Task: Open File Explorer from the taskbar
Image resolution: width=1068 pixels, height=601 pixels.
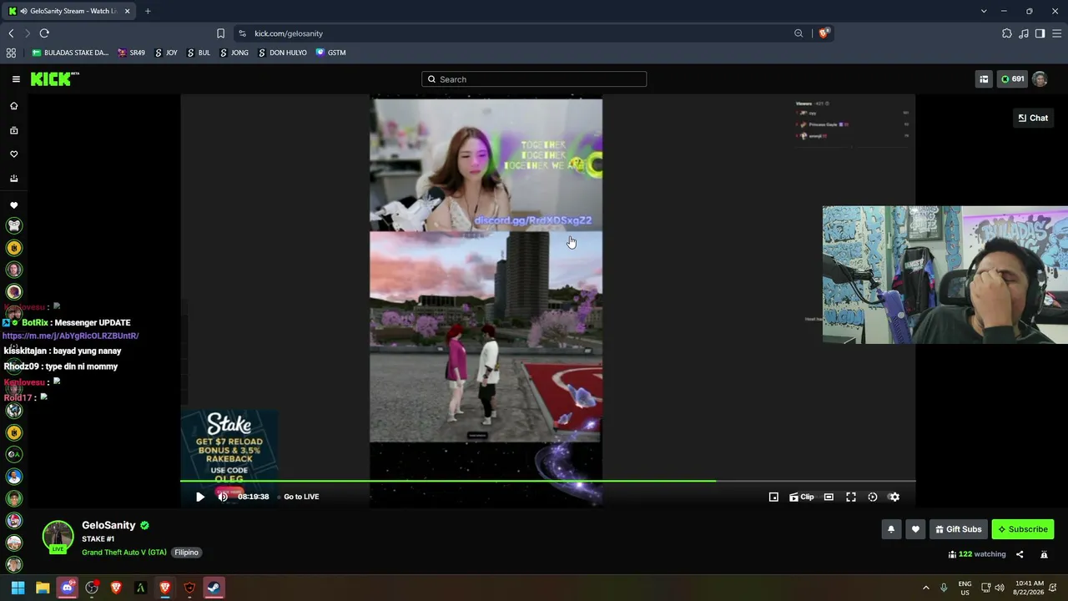Action: tap(43, 588)
